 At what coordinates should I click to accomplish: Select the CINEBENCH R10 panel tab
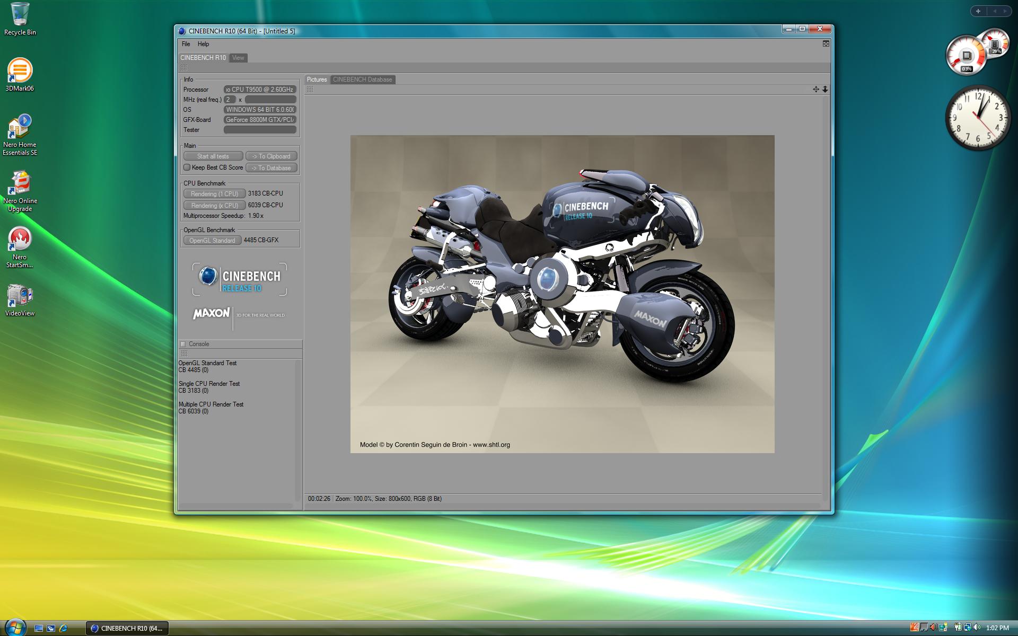click(x=203, y=58)
